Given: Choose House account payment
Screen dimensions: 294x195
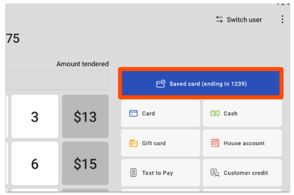Looking at the screenshot, I should coord(242,143).
